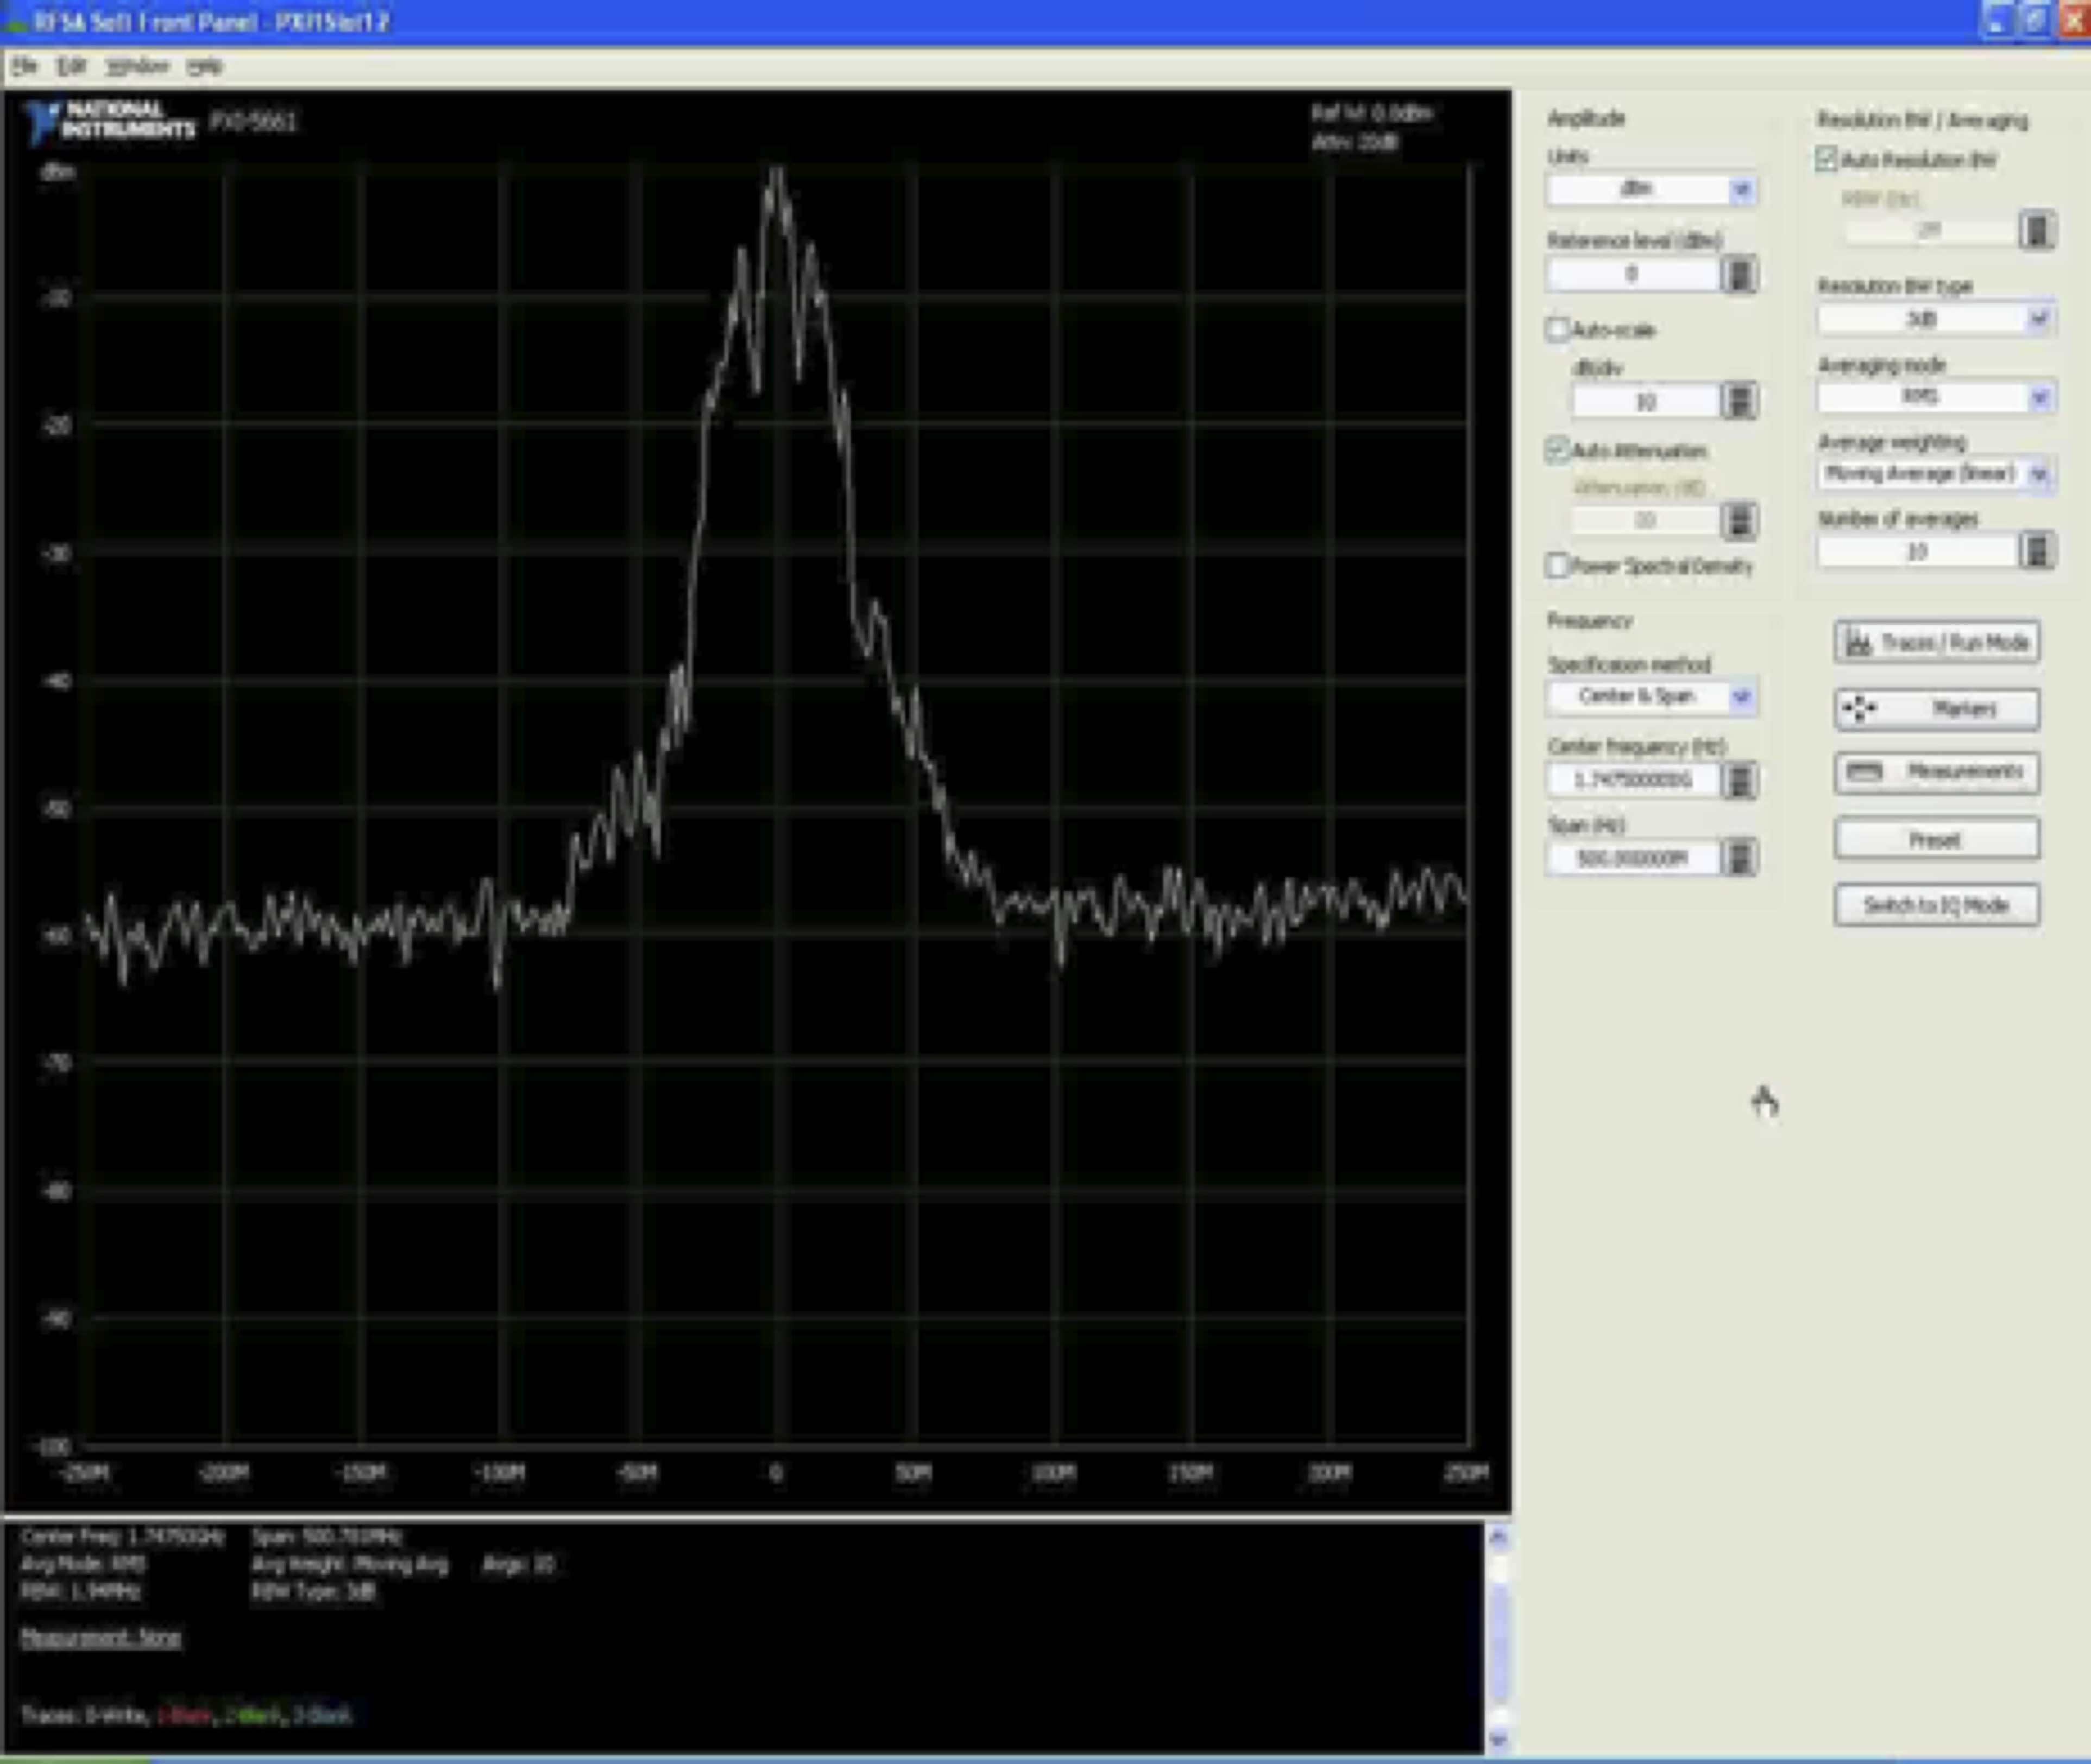Click the Center frequency stepper arrows
The width and height of the screenshot is (2091, 1764).
pyautogui.click(x=1740, y=780)
